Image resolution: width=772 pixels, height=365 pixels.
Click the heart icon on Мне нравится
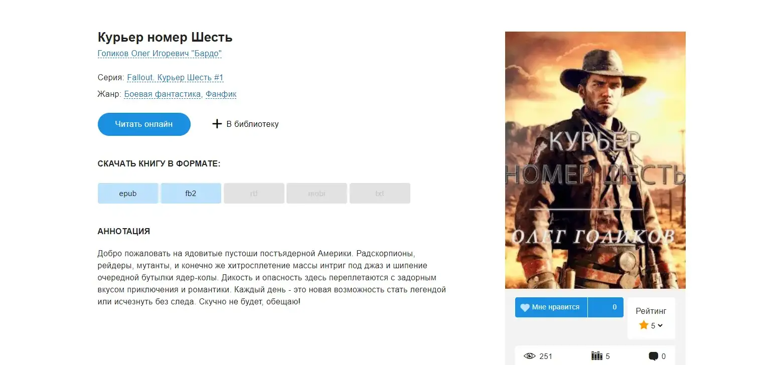(525, 307)
